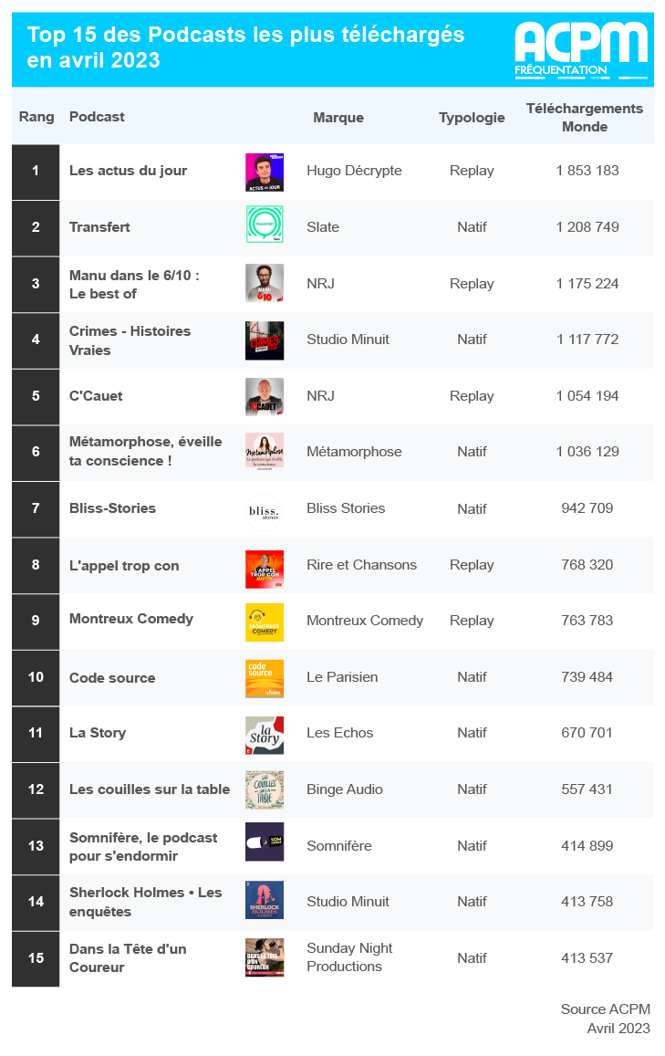The width and height of the screenshot is (665, 1056).
Task: Click Les couilles sur la table artwork
Action: (265, 790)
